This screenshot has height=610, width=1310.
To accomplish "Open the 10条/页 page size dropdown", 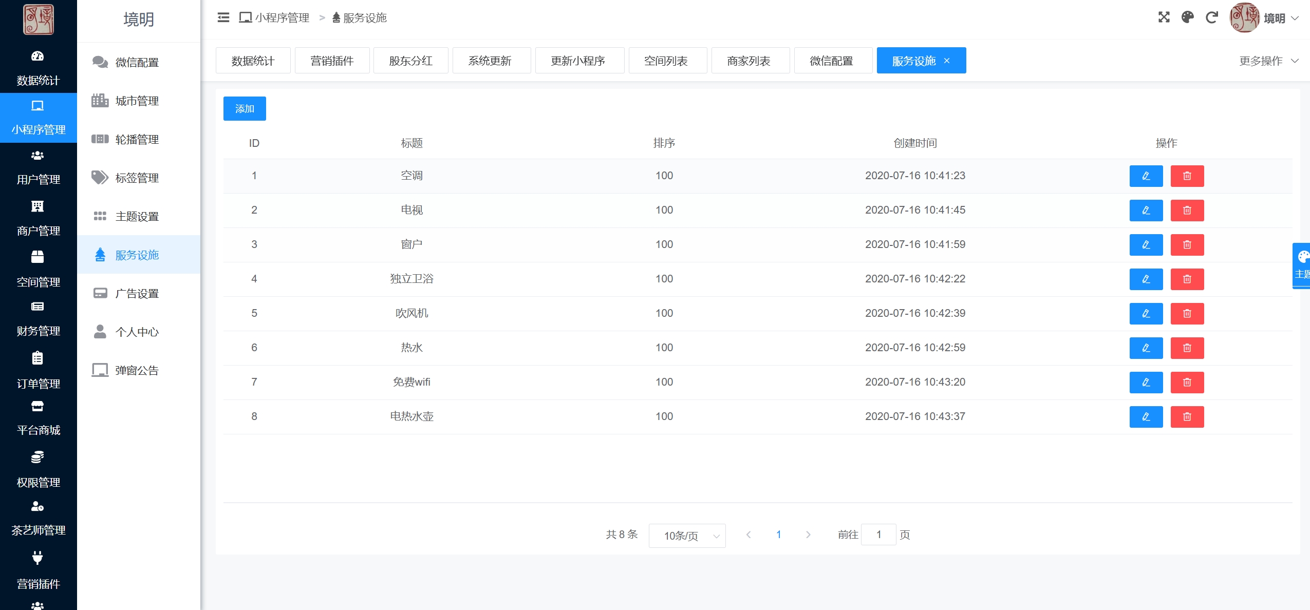I will click(x=687, y=536).
